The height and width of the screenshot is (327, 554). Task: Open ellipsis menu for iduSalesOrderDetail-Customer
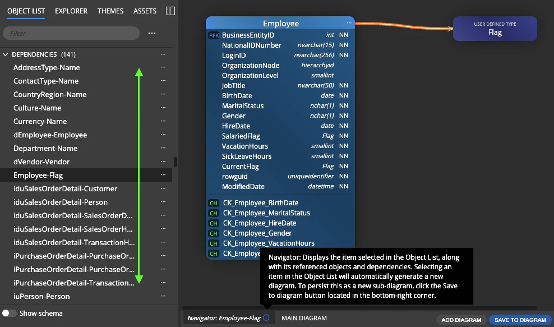tap(163, 188)
